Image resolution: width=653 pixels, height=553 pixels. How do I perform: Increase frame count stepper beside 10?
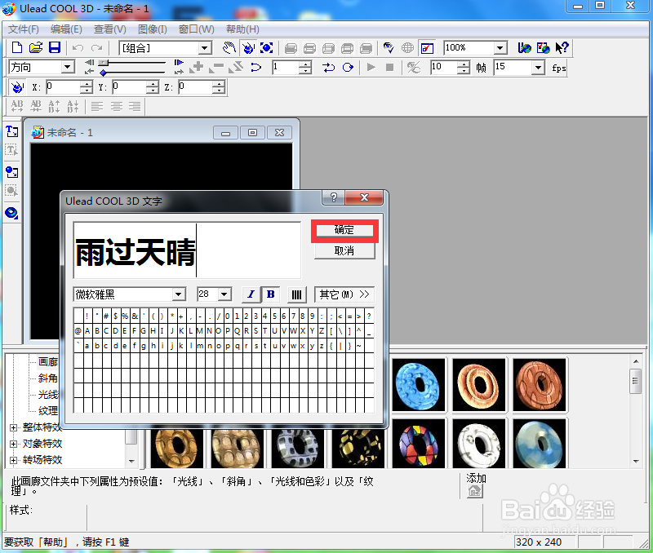click(463, 64)
